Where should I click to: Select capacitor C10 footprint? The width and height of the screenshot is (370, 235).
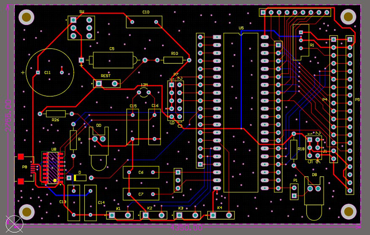coord(144,22)
